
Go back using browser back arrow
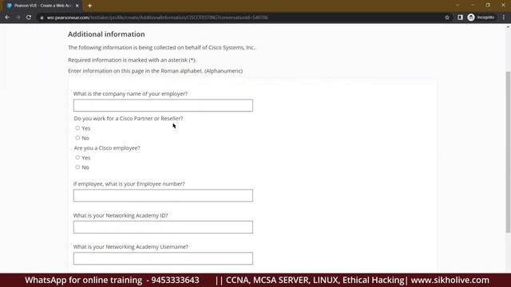click(x=7, y=18)
